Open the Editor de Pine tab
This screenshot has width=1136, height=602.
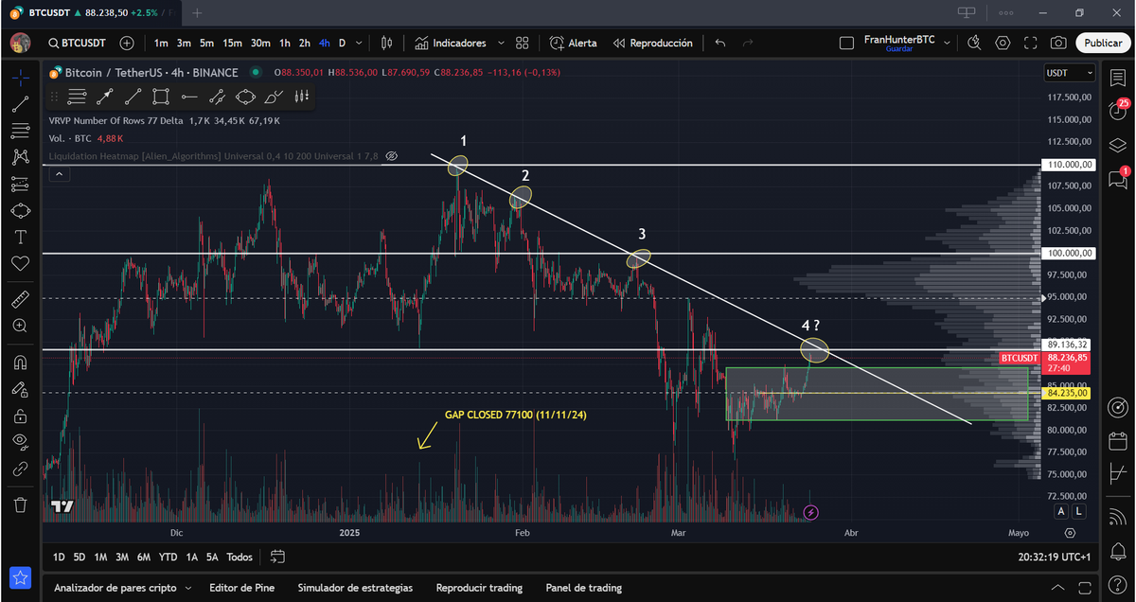tap(241, 588)
